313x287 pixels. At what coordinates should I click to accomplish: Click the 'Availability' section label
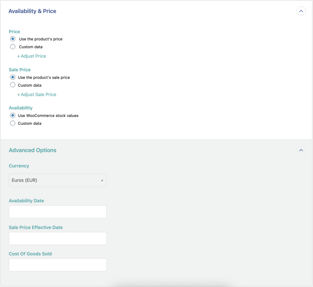pos(20,108)
